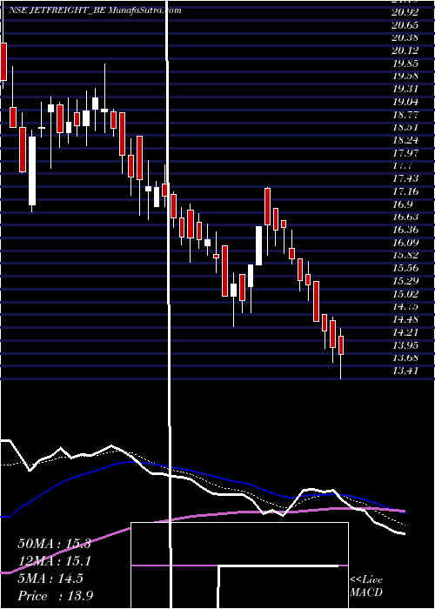The image size is (435, 609).
Task: Click the 17.43 price axis label
Action: point(405,178)
